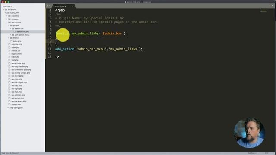276x155 pixels.
Task: Collapse the plugins folder
Action: tap(9, 25)
